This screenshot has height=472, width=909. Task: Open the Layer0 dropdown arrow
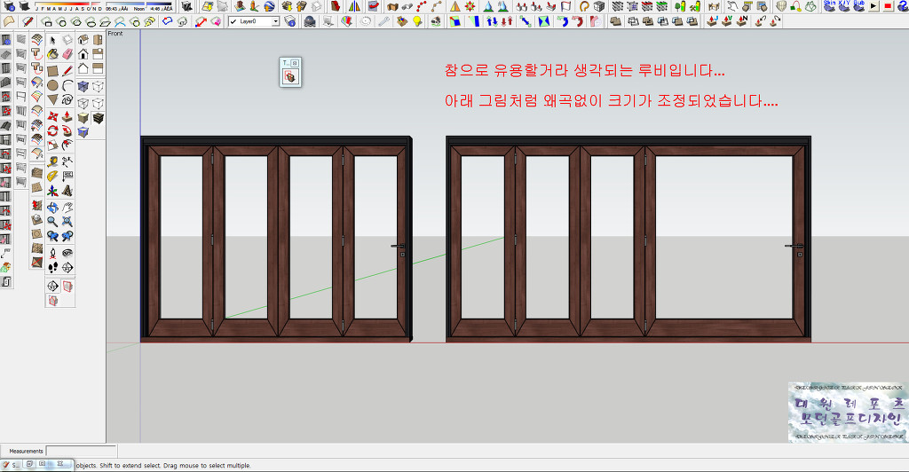coord(275,21)
